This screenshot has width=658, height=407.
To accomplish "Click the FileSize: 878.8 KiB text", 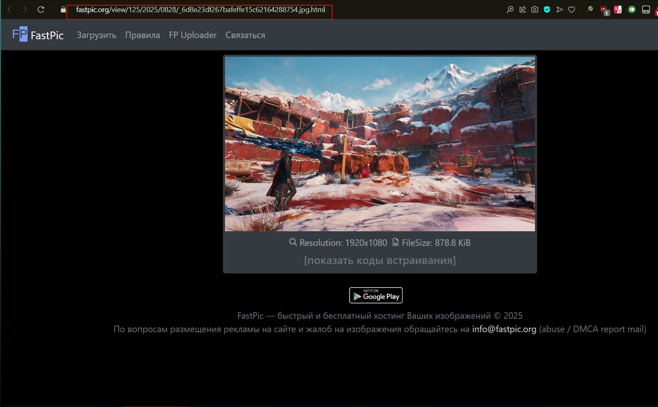I will click(x=436, y=243).
